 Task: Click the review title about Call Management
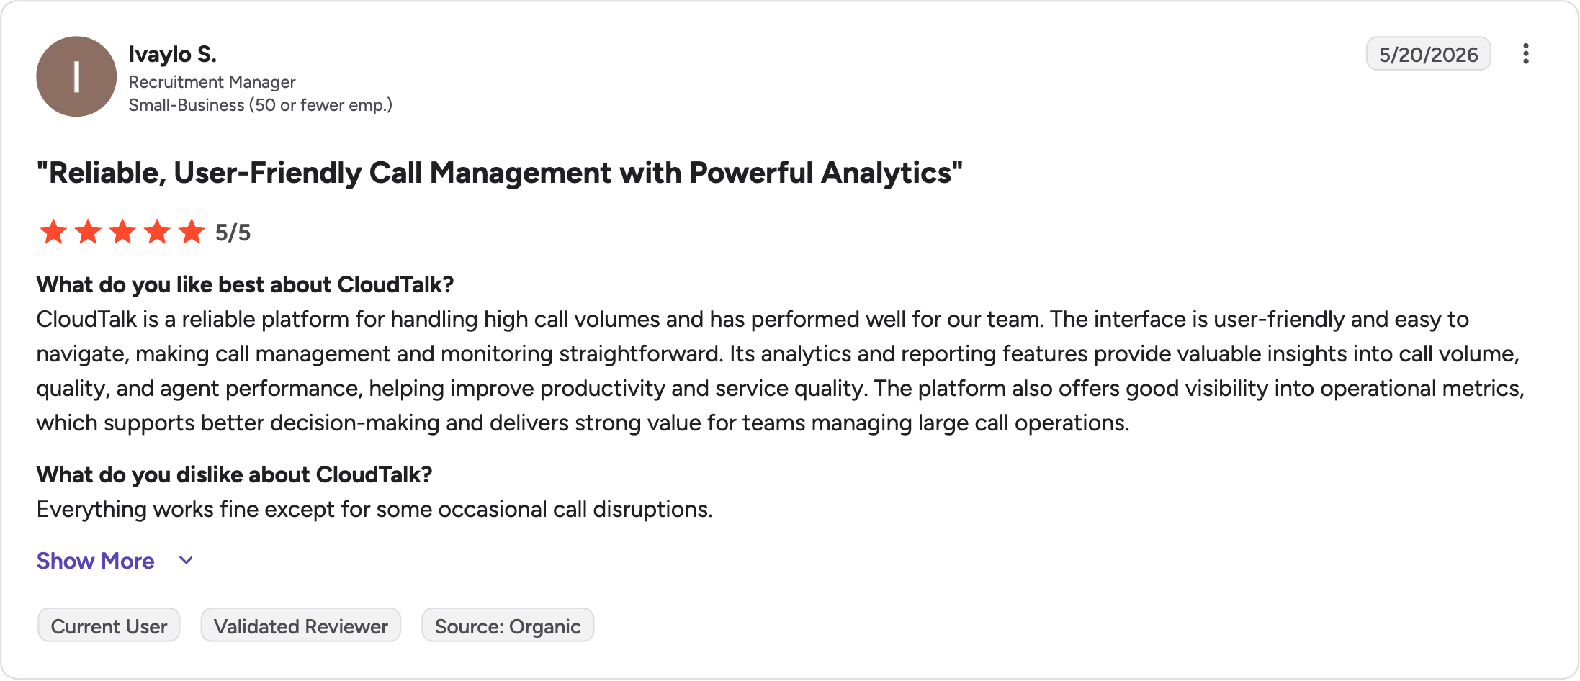coord(500,173)
